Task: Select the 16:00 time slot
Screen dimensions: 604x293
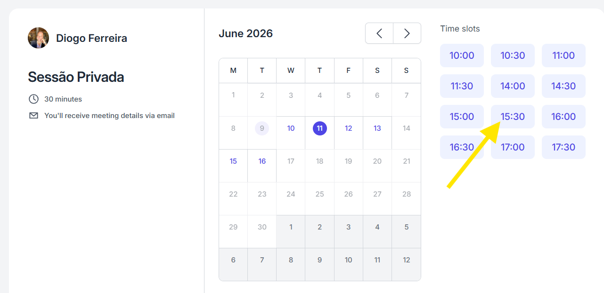Action: pos(563,117)
